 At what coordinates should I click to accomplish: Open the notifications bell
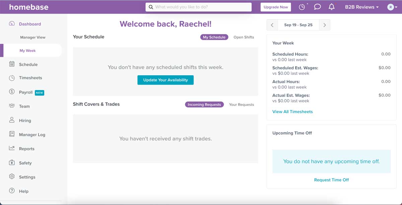click(x=331, y=7)
